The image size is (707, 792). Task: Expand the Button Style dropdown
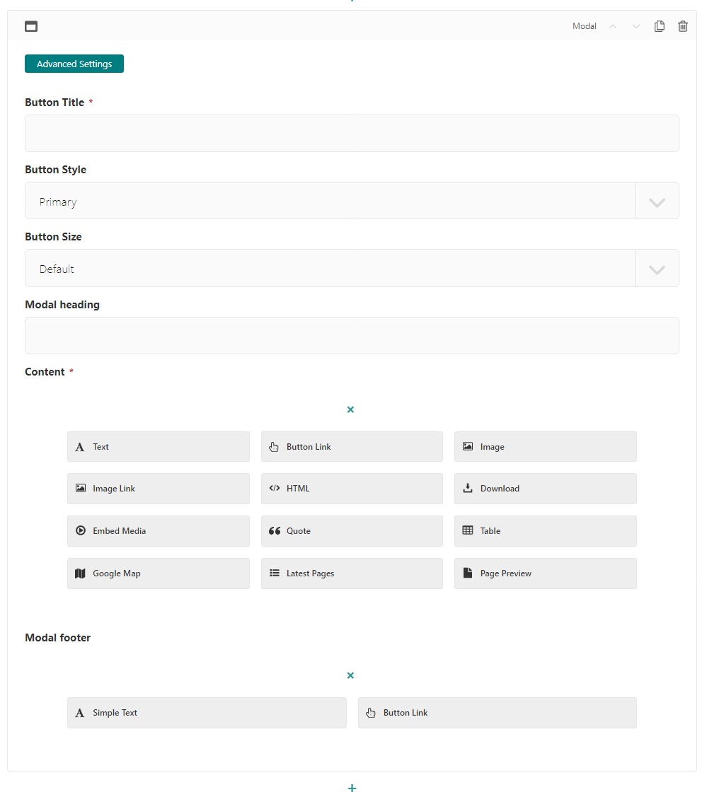(656, 202)
